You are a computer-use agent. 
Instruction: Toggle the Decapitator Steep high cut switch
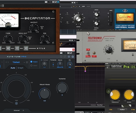[30, 39]
